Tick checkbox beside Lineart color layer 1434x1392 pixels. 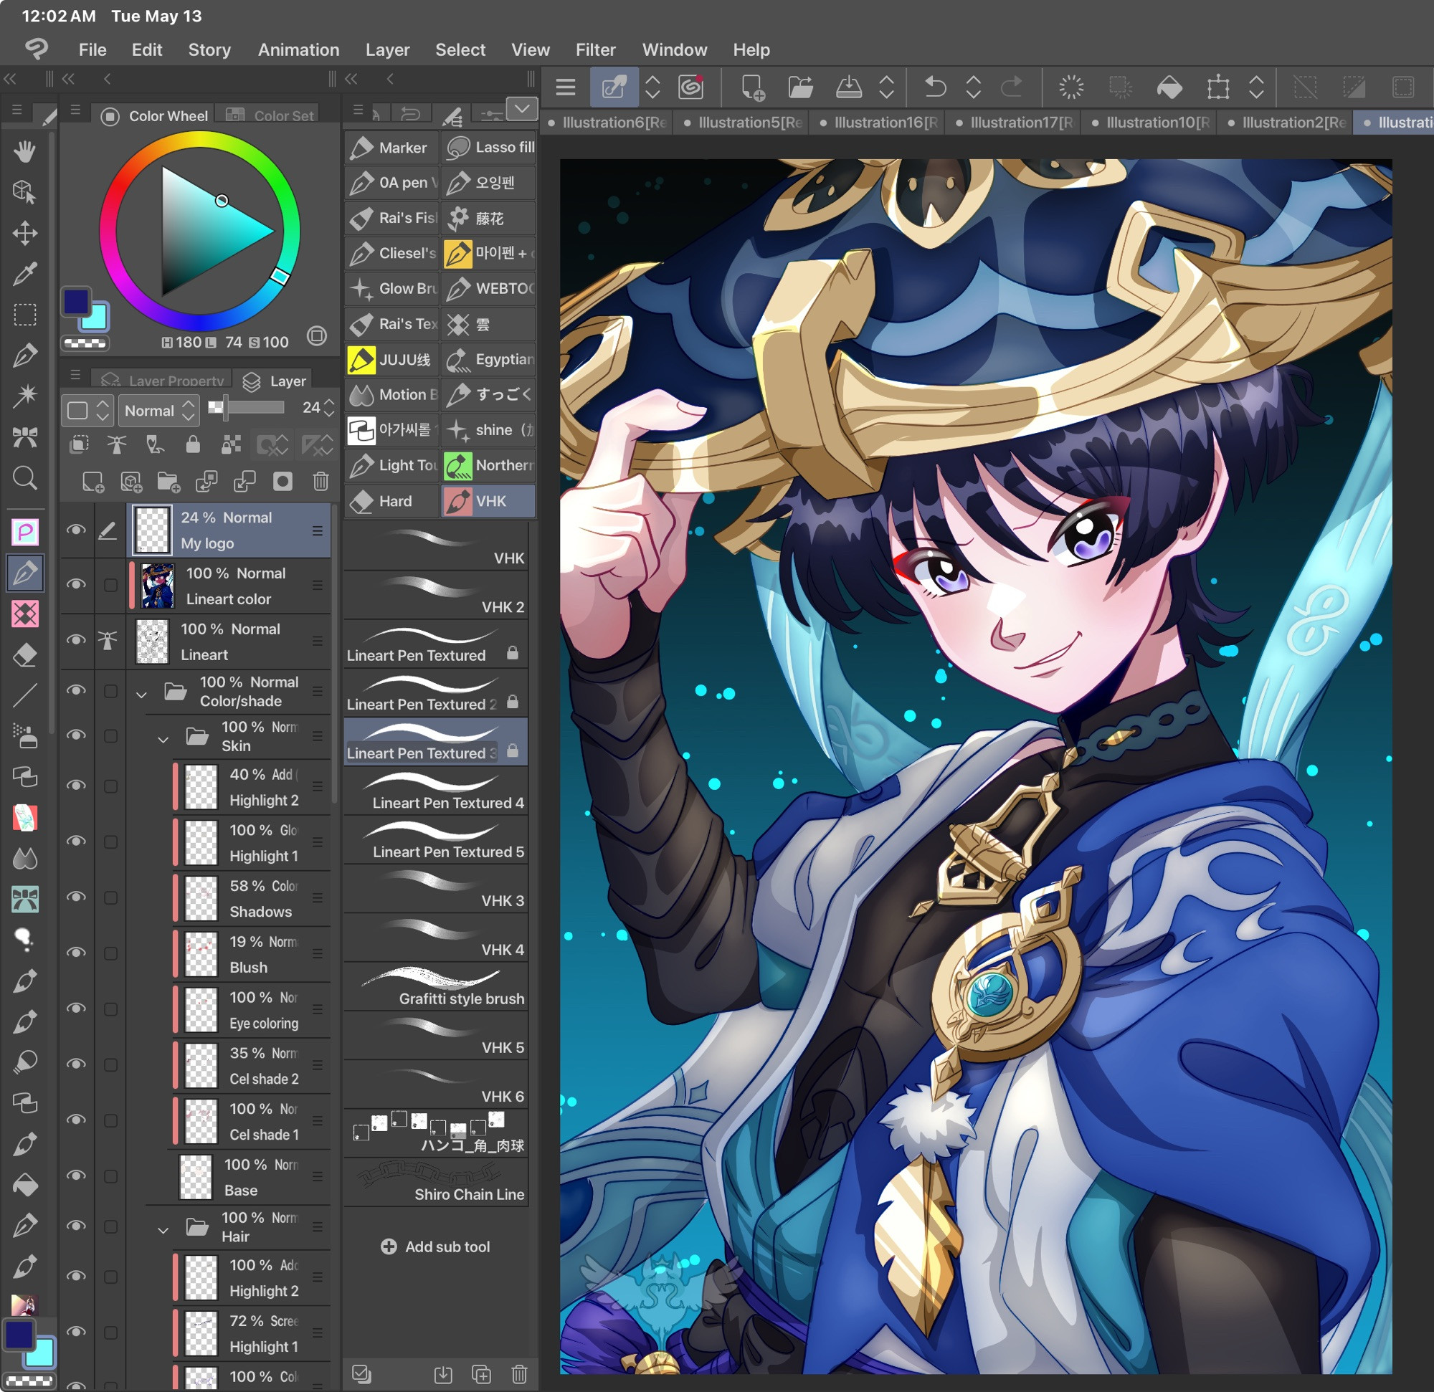110,584
